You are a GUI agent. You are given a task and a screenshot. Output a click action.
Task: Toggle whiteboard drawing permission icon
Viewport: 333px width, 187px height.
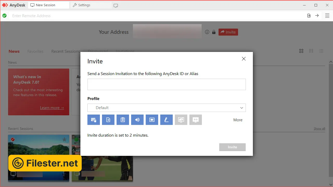point(166,120)
